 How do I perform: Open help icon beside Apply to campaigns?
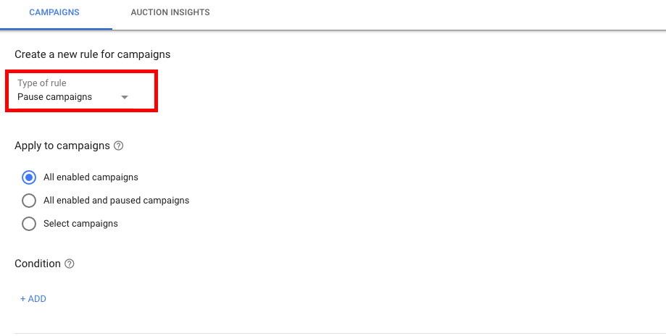coord(119,146)
